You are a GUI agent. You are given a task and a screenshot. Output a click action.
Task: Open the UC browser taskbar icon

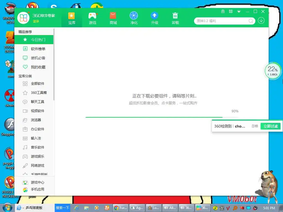[x=107, y=208]
